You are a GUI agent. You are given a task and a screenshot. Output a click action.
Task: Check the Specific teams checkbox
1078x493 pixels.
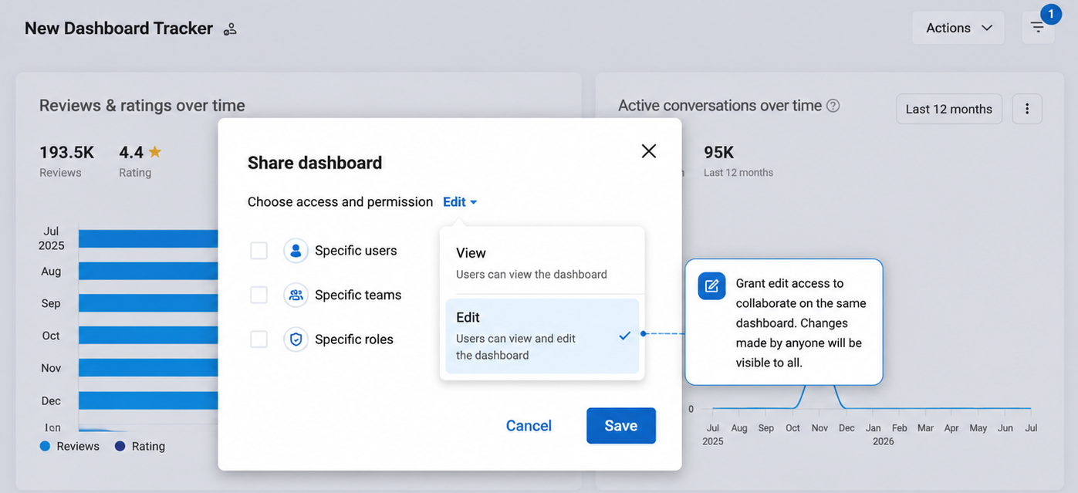pos(259,295)
